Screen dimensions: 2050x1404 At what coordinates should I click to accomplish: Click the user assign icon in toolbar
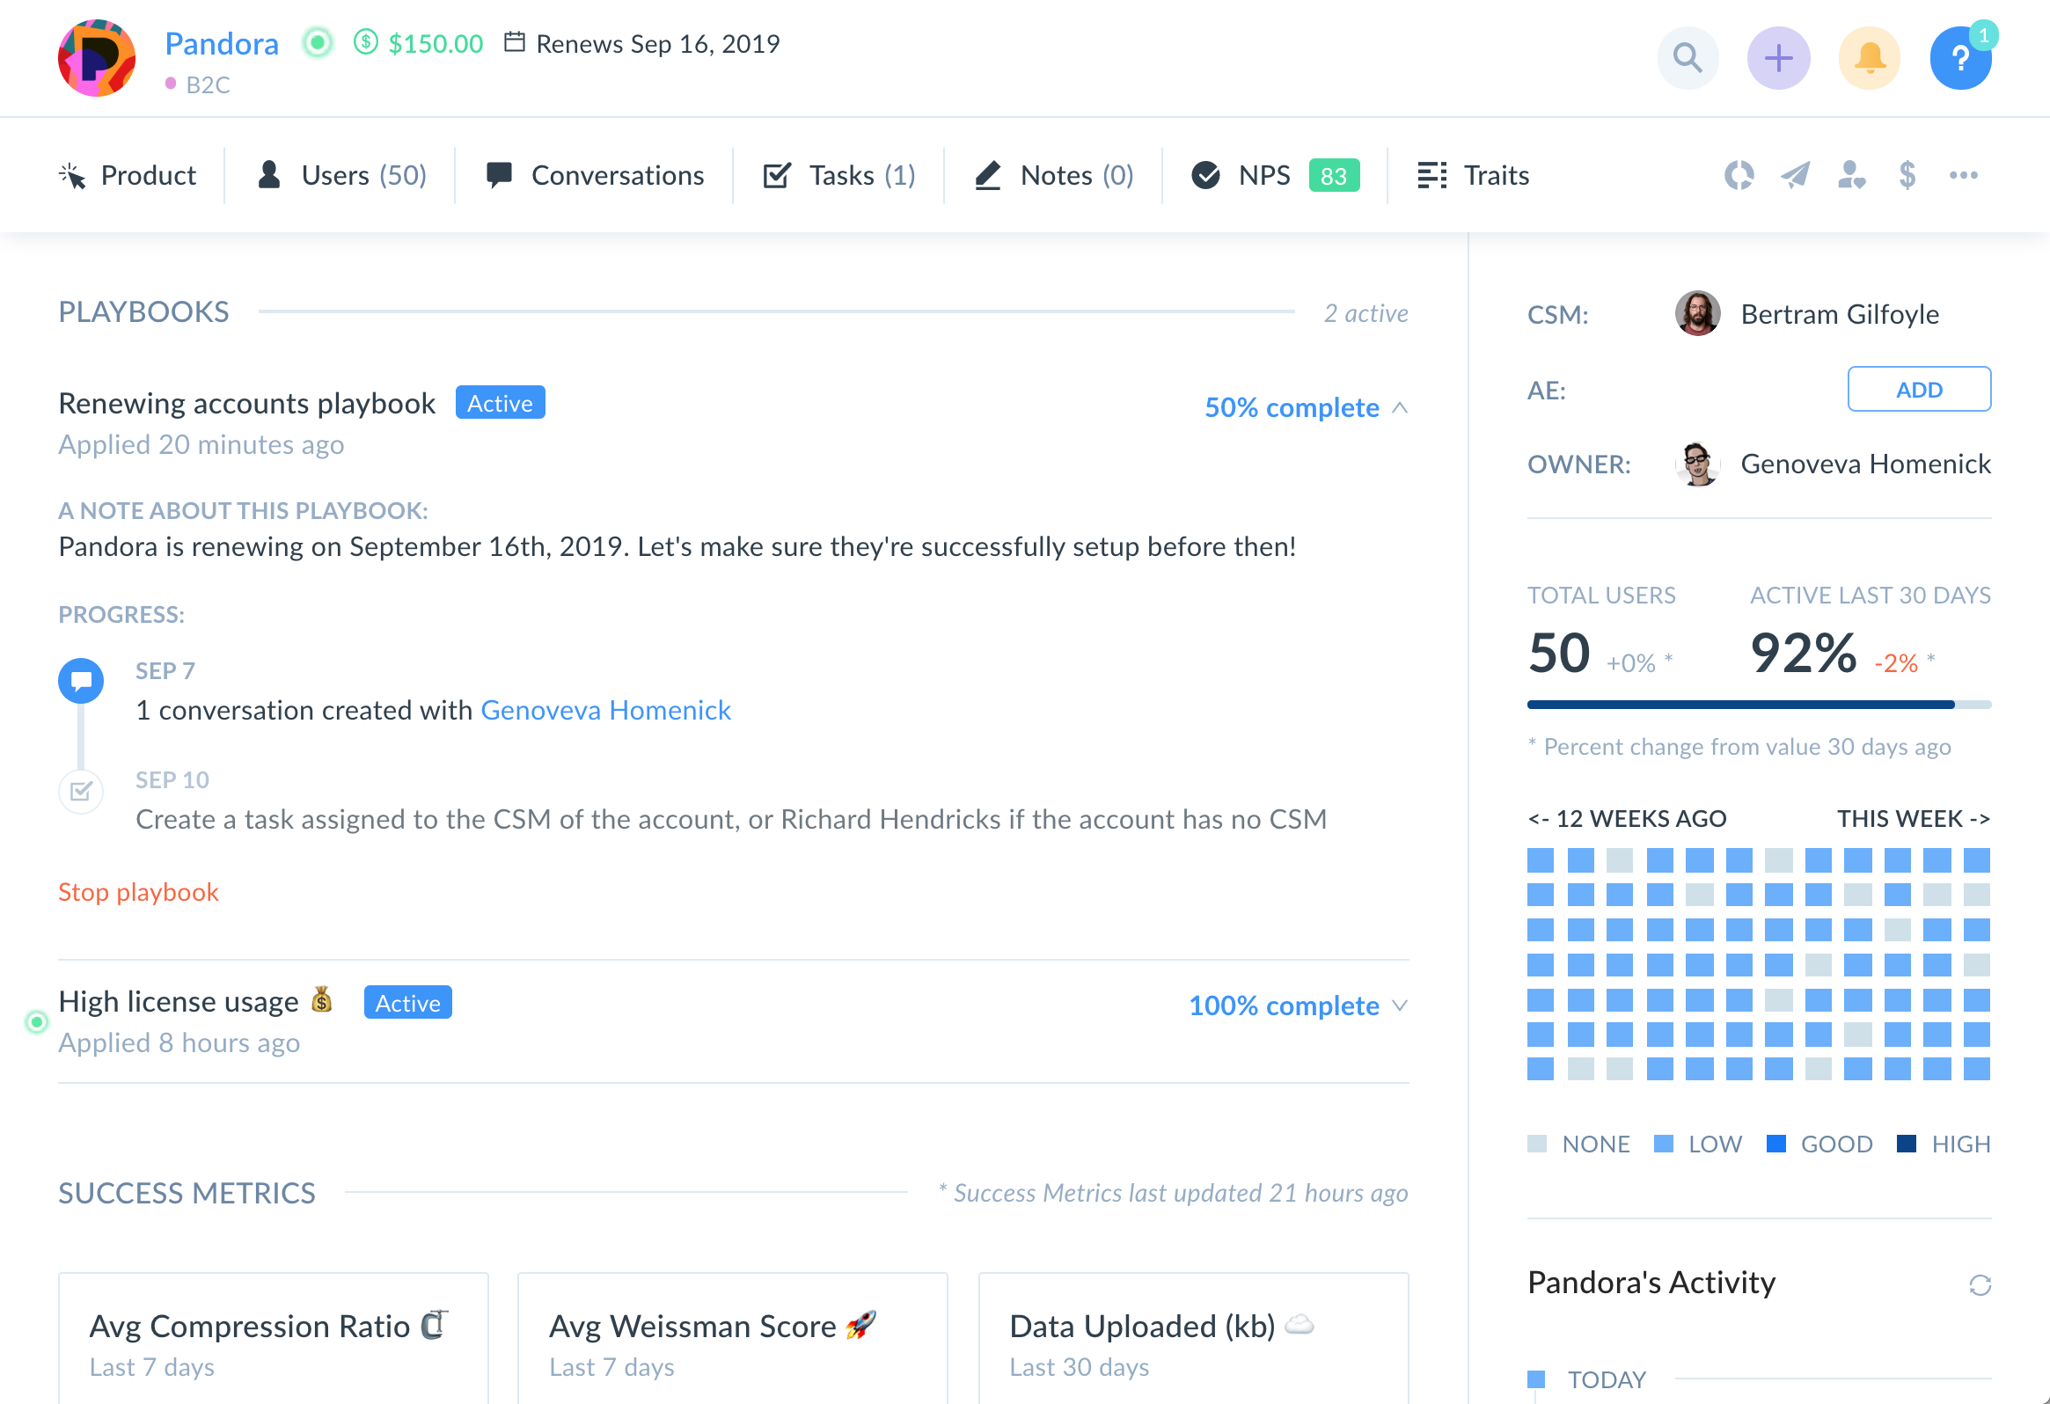click(x=1850, y=174)
